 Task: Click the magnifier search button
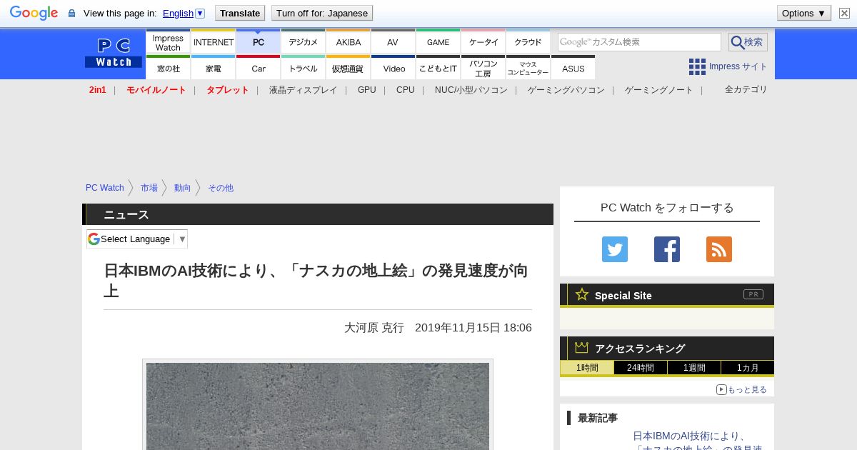(x=748, y=42)
